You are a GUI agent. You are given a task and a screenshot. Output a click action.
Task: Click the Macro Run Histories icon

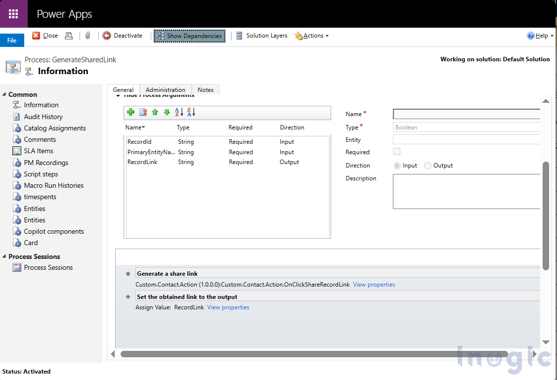[x=17, y=185]
